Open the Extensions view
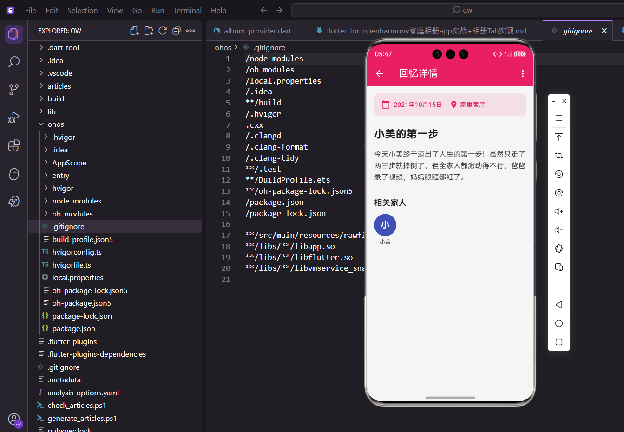Image resolution: width=624 pixels, height=432 pixels. 13,145
